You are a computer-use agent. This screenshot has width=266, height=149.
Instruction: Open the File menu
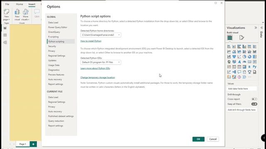7,4
